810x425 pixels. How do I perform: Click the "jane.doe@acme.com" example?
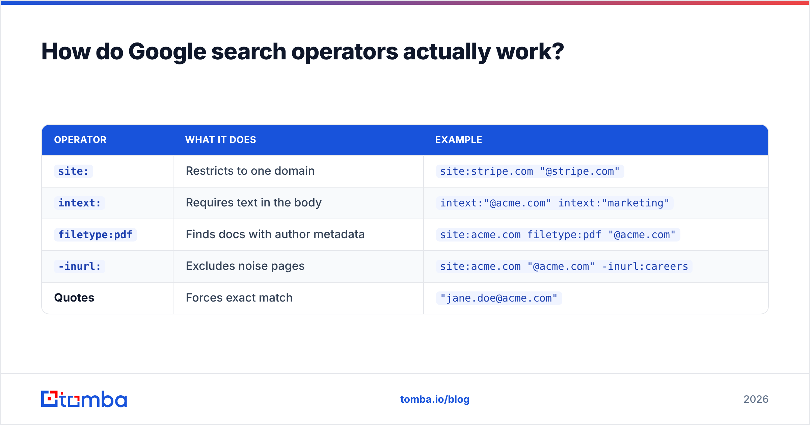click(499, 298)
